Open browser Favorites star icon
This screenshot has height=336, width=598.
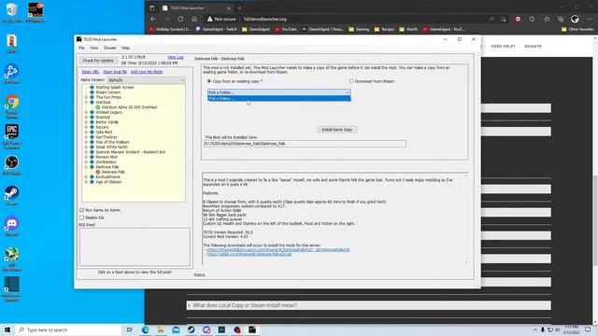click(547, 19)
